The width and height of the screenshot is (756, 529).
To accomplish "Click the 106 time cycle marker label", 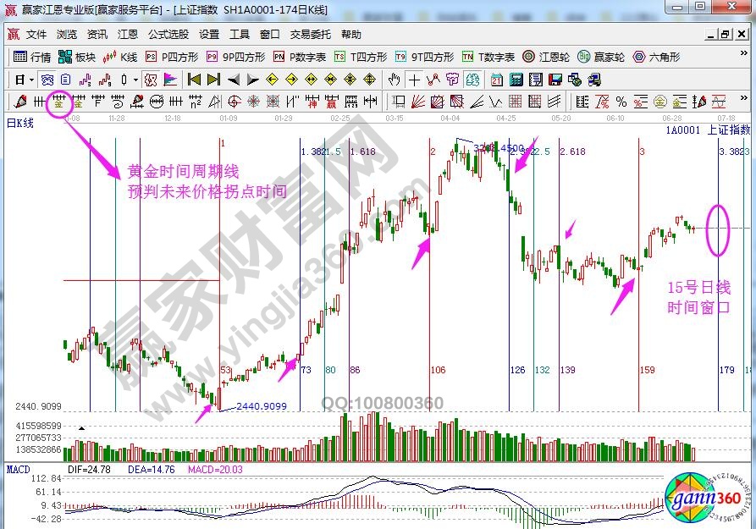I will tap(437, 370).
